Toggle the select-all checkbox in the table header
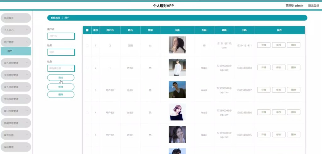The width and height of the screenshot is (322, 154). (87, 30)
